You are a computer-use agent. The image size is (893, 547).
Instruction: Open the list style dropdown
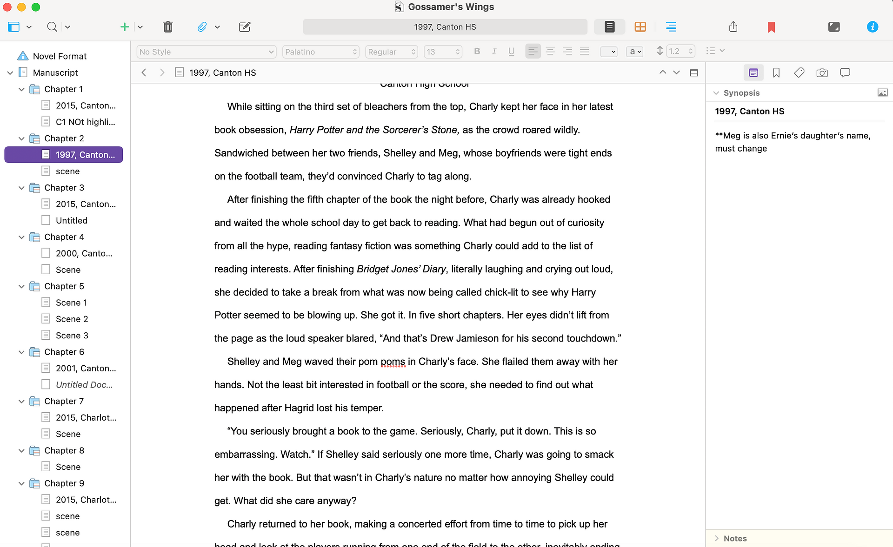[715, 51]
